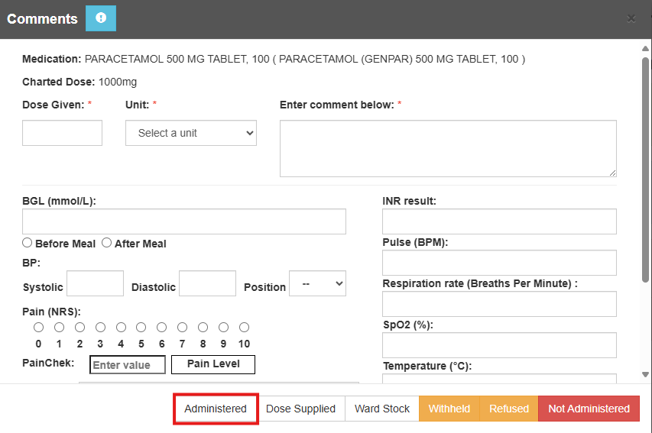Select the Before Meal radio button

pos(28,243)
